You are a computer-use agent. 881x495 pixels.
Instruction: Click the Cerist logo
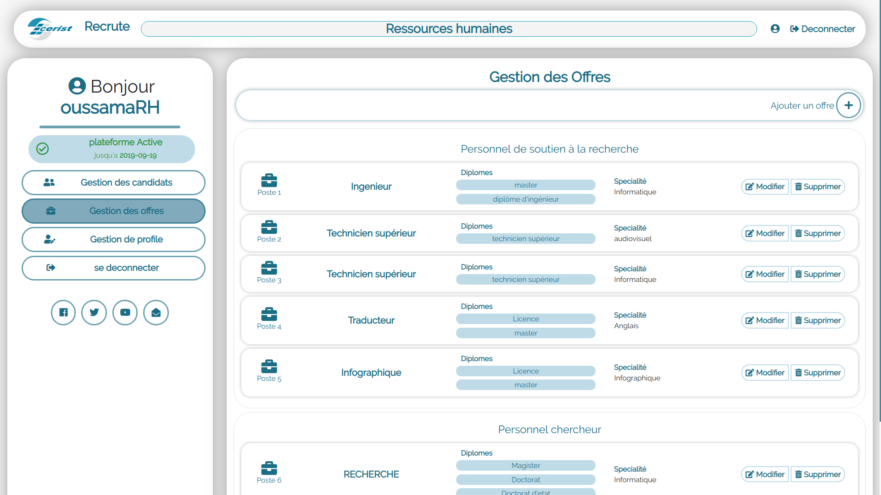click(50, 28)
